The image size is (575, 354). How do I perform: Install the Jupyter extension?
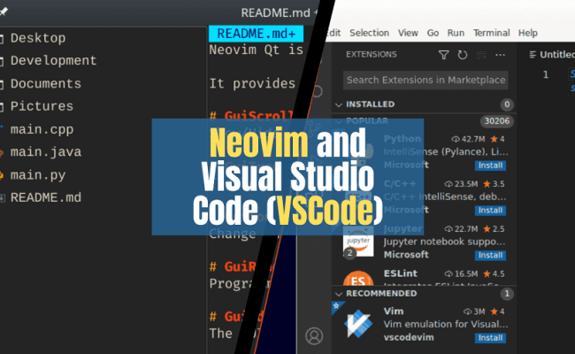[x=490, y=255]
